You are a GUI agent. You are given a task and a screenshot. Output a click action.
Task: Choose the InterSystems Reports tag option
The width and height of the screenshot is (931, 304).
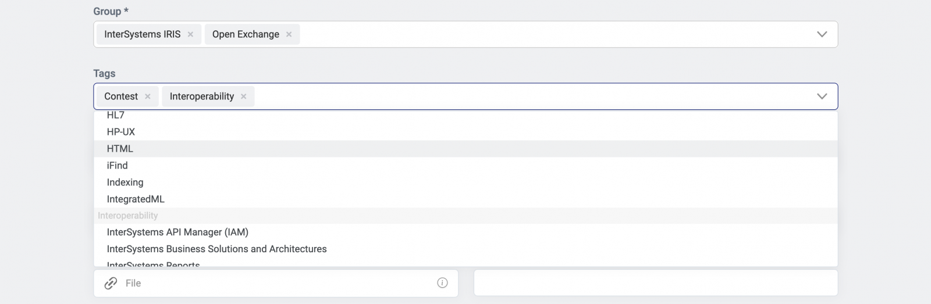point(153,264)
